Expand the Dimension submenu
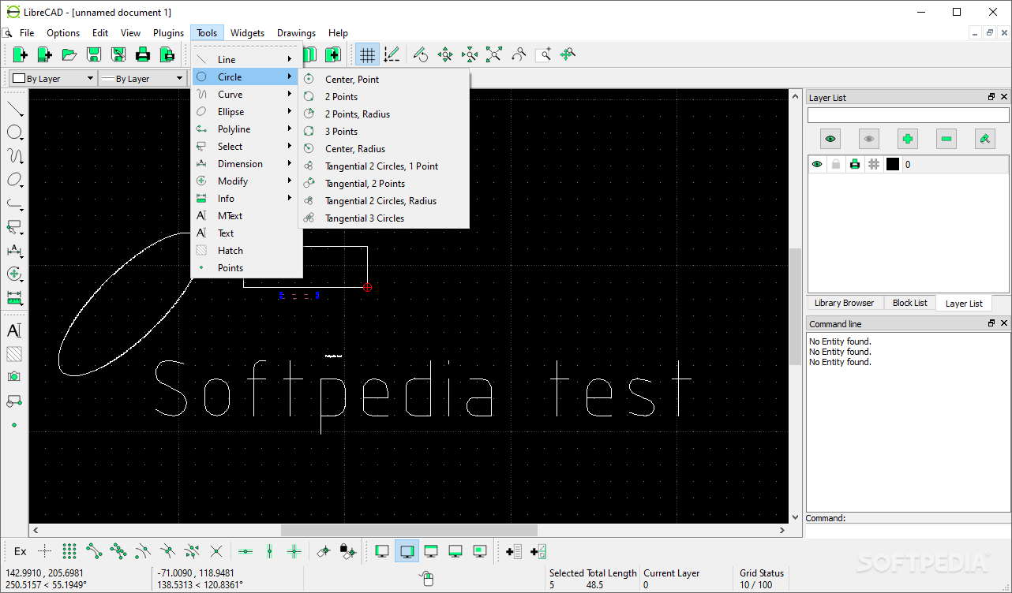Image resolution: width=1012 pixels, height=593 pixels. [x=247, y=163]
